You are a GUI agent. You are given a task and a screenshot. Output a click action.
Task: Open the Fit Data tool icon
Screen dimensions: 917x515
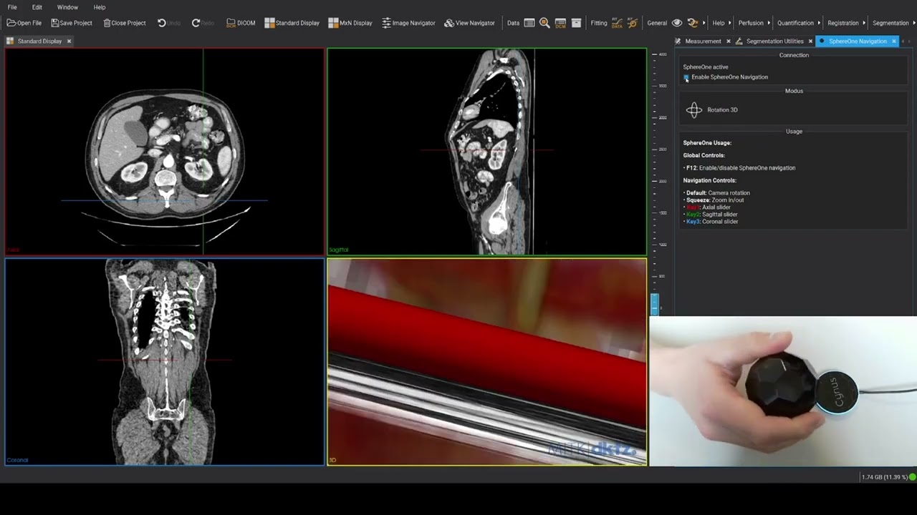coord(617,23)
